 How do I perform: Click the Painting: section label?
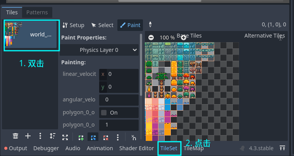pos(73,62)
